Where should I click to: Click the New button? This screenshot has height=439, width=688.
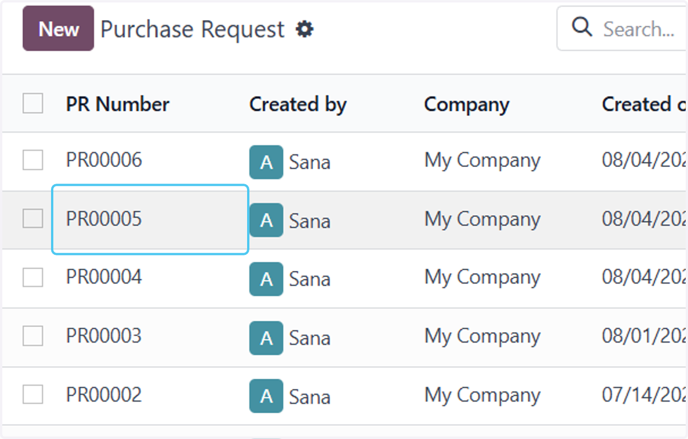(x=58, y=29)
